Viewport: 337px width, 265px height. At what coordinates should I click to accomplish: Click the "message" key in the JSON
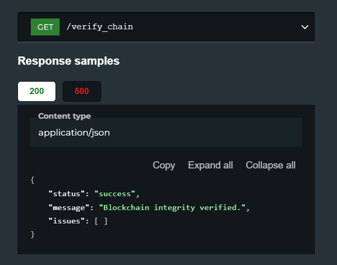(69, 207)
